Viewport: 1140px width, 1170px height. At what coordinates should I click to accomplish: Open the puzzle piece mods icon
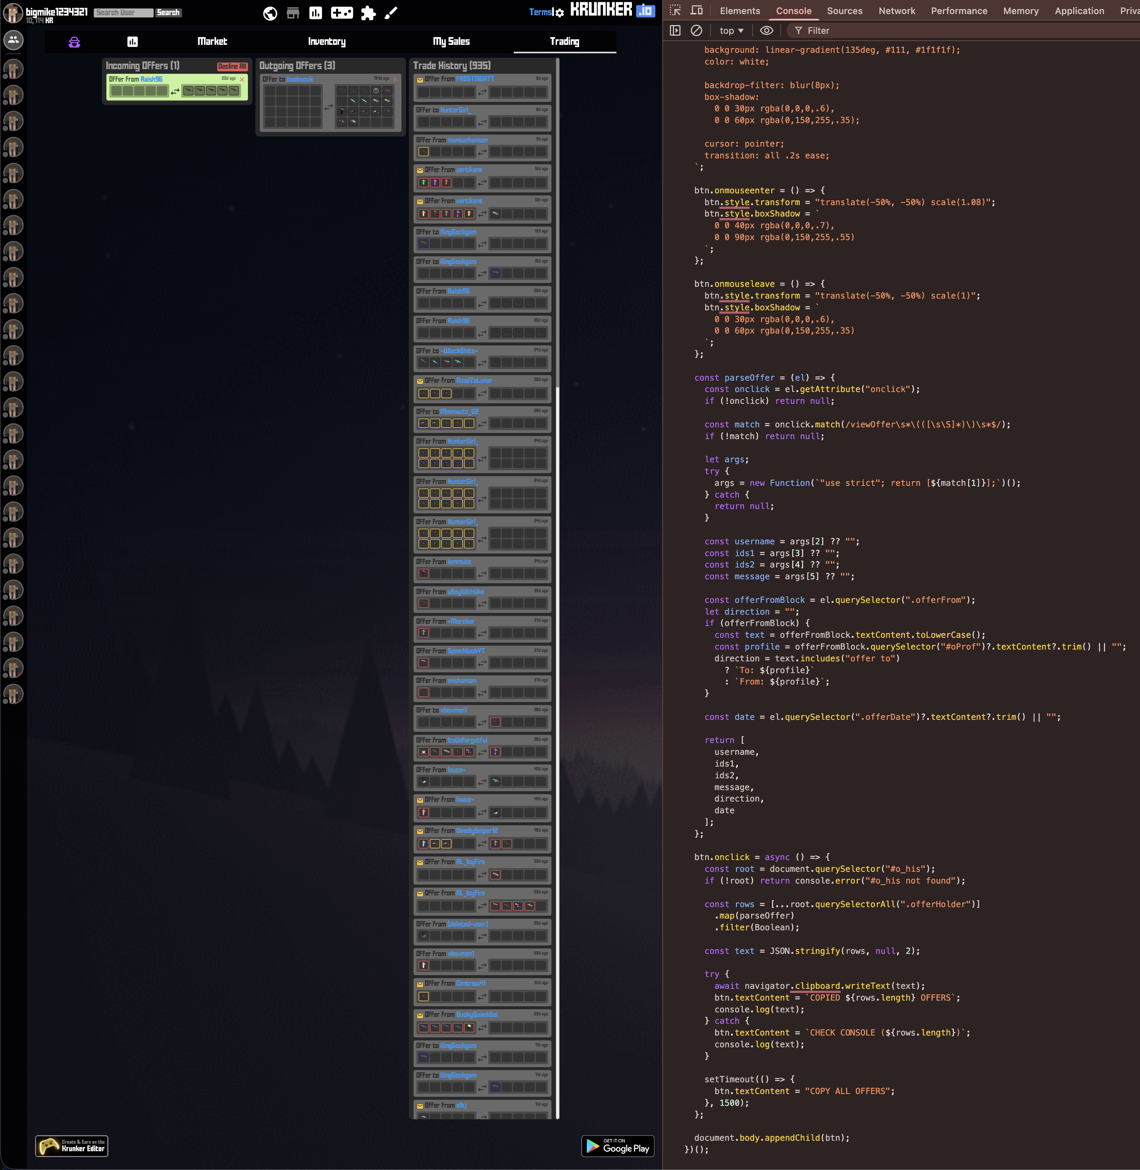pyautogui.click(x=368, y=12)
